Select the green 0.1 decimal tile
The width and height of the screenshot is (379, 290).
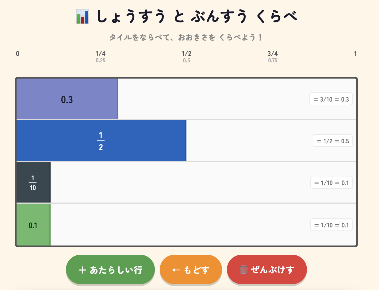pyautogui.click(x=33, y=225)
